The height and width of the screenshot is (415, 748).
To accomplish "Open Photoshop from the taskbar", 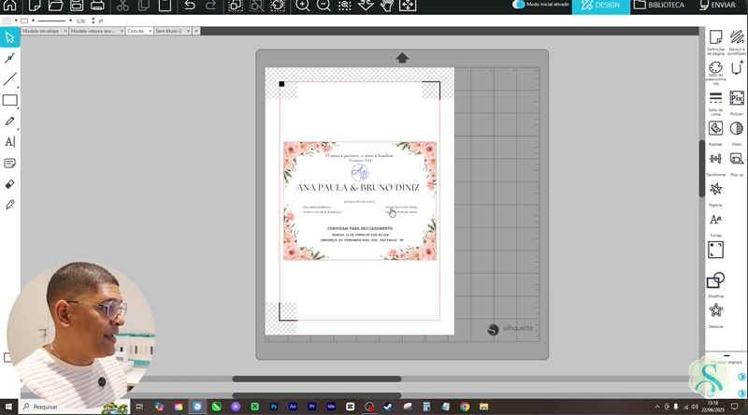I will tap(274, 407).
